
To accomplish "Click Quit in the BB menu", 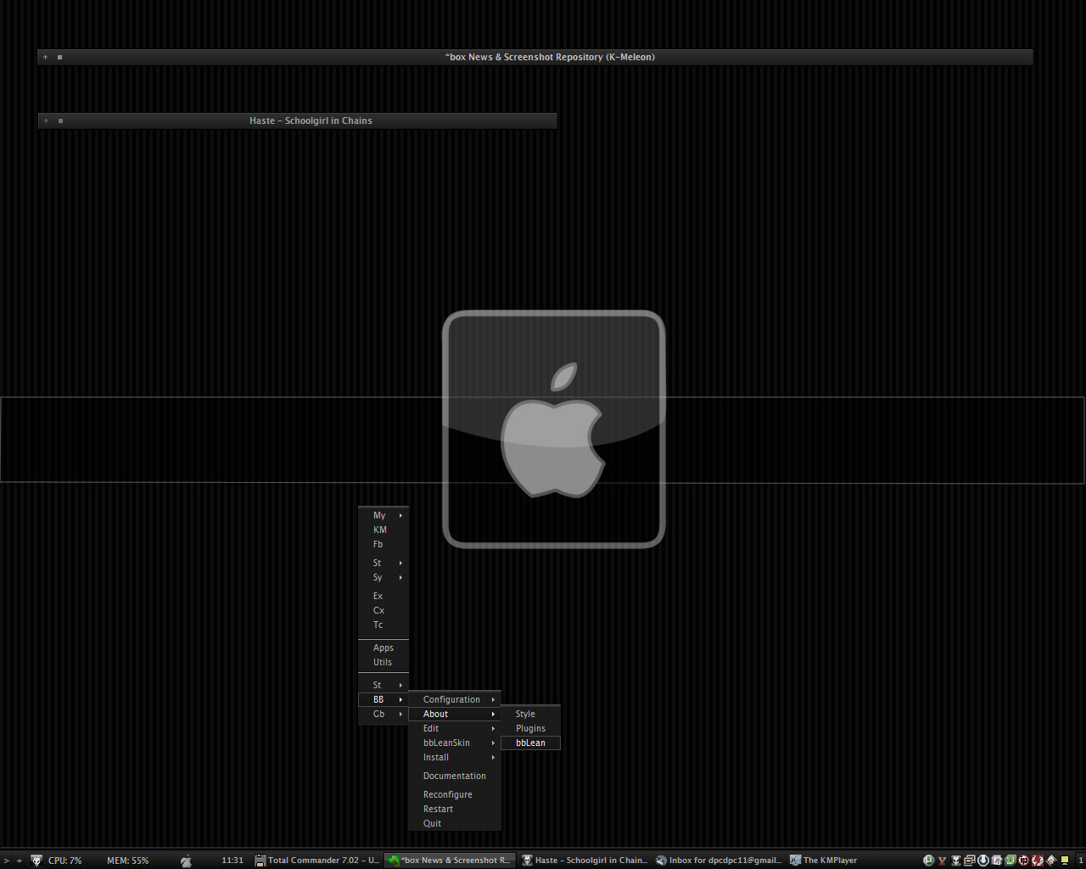I will point(455,823).
